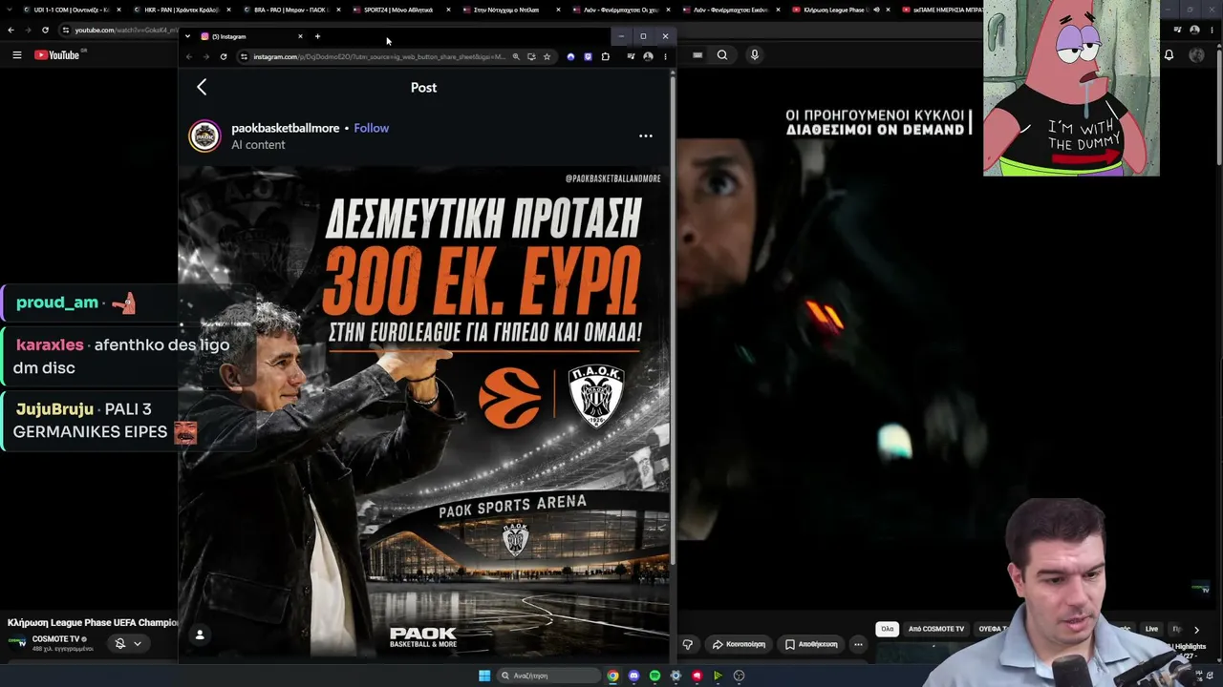Filter by Live chip

(x=1151, y=629)
